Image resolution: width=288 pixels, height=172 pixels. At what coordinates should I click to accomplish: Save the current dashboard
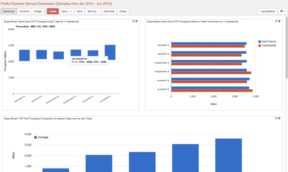tap(80, 11)
